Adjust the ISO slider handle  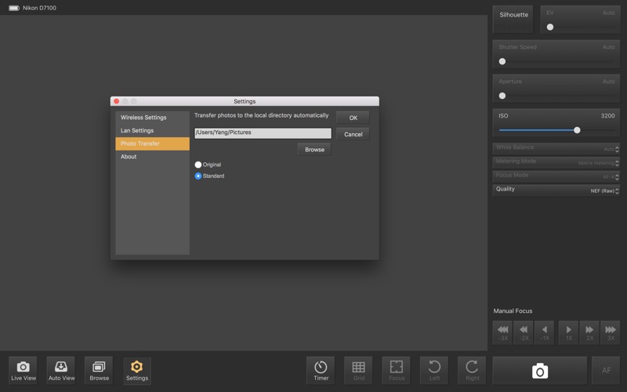pos(577,130)
